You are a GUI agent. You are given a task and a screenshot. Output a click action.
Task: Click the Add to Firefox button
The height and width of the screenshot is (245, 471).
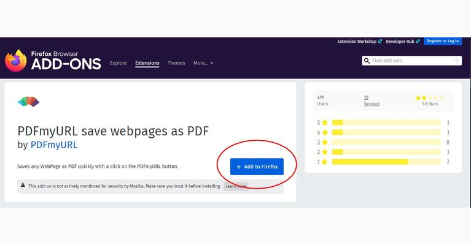pos(257,167)
